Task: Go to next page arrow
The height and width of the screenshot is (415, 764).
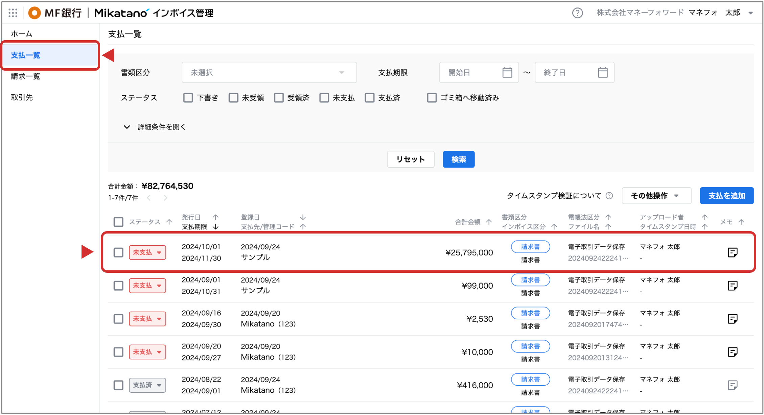Action: pos(165,198)
